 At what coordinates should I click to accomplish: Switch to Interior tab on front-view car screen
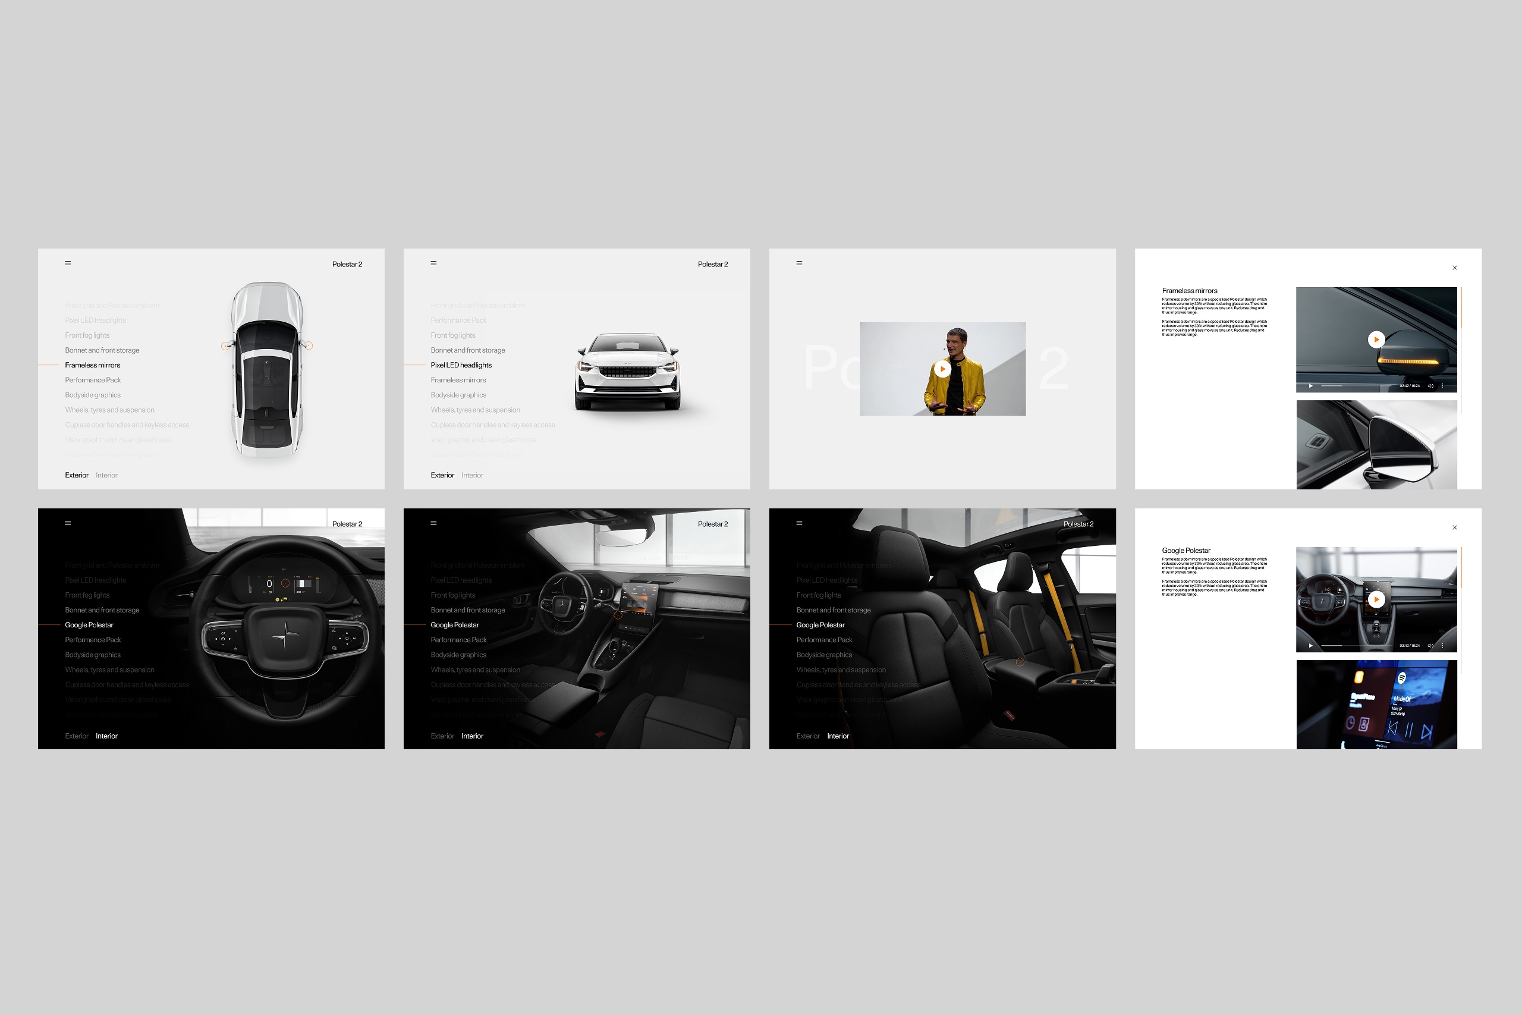pyautogui.click(x=473, y=475)
